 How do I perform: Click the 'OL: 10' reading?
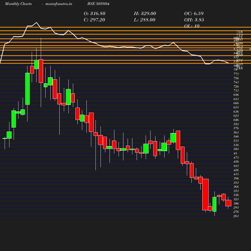[192, 26]
